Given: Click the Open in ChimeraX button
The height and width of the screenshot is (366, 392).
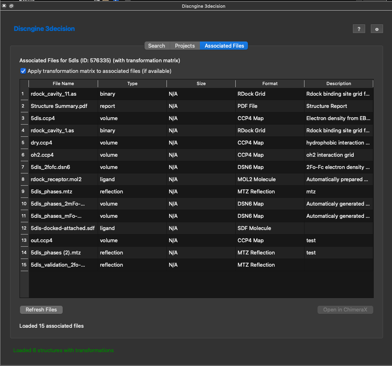Looking at the screenshot, I should (345, 309).
